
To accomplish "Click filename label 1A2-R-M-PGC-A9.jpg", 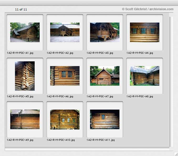I will pos(20,140).
